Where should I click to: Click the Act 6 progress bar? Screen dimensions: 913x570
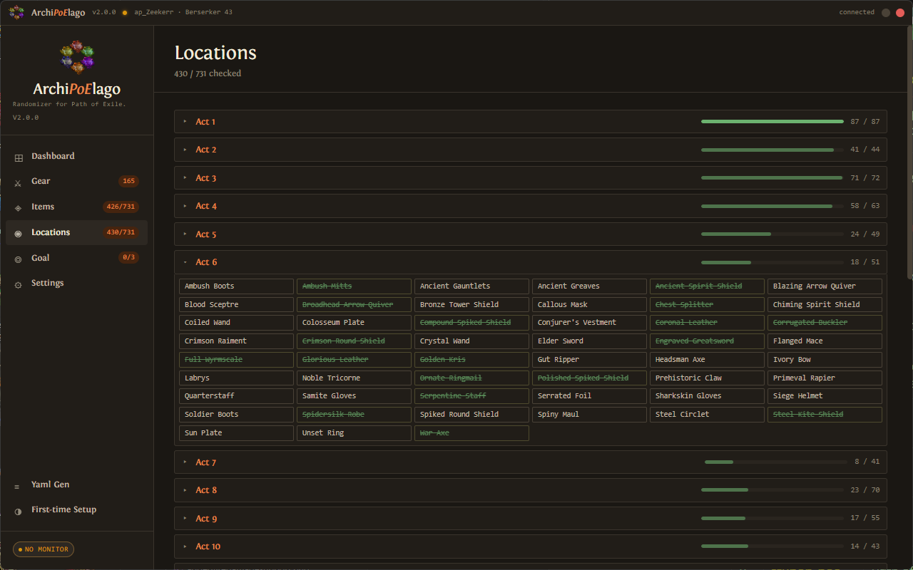[772, 262]
